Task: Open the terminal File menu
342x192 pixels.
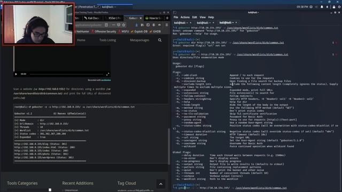Action: (x=176, y=17)
